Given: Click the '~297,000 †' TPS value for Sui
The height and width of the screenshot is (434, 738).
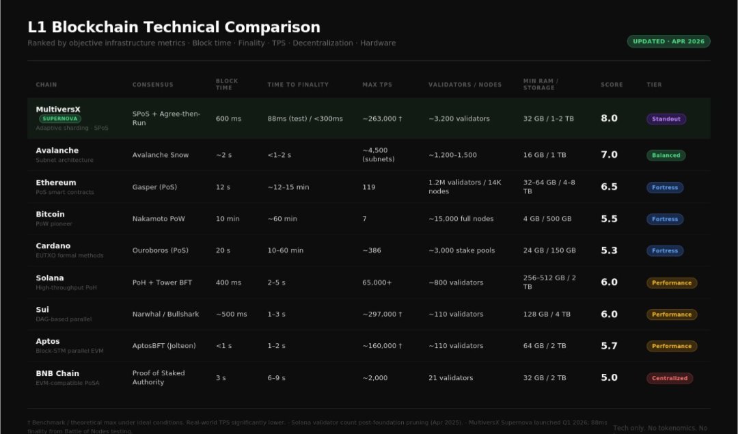Looking at the screenshot, I should (382, 314).
